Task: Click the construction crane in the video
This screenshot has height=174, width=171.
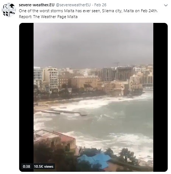Action: [x=116, y=64]
